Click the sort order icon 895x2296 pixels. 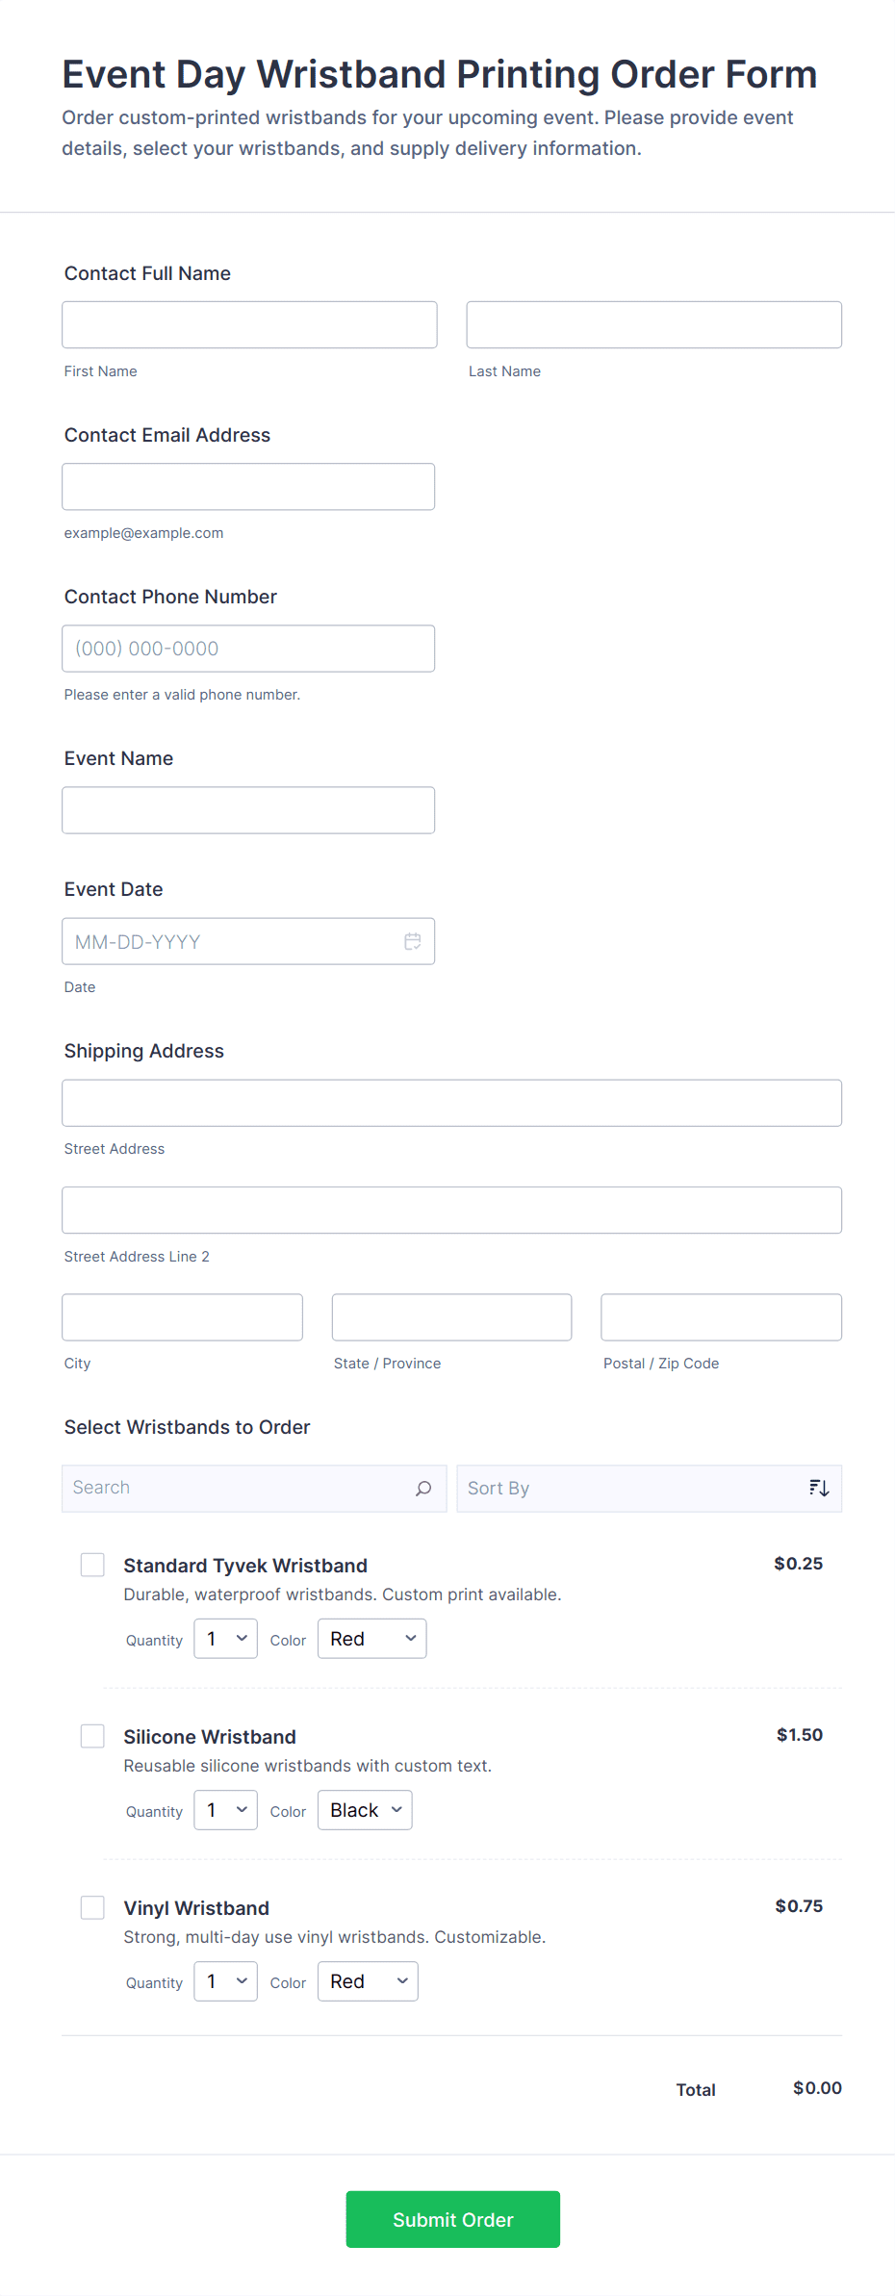click(819, 1489)
